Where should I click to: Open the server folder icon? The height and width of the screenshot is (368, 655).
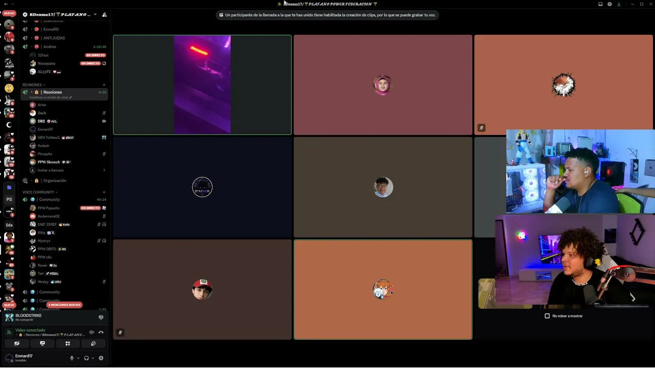9,188
